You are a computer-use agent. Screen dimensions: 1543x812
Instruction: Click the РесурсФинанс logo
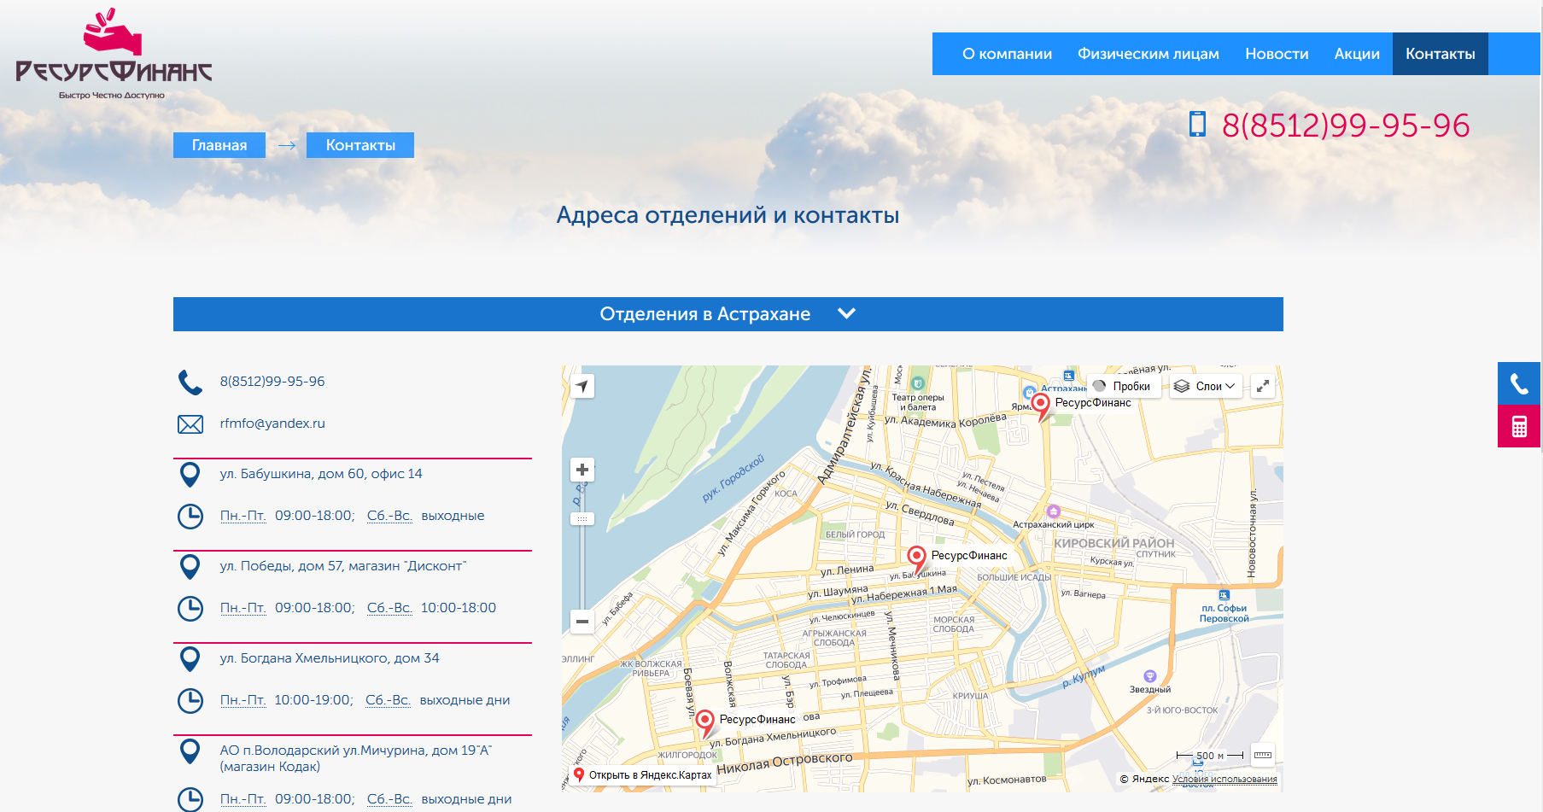(114, 54)
